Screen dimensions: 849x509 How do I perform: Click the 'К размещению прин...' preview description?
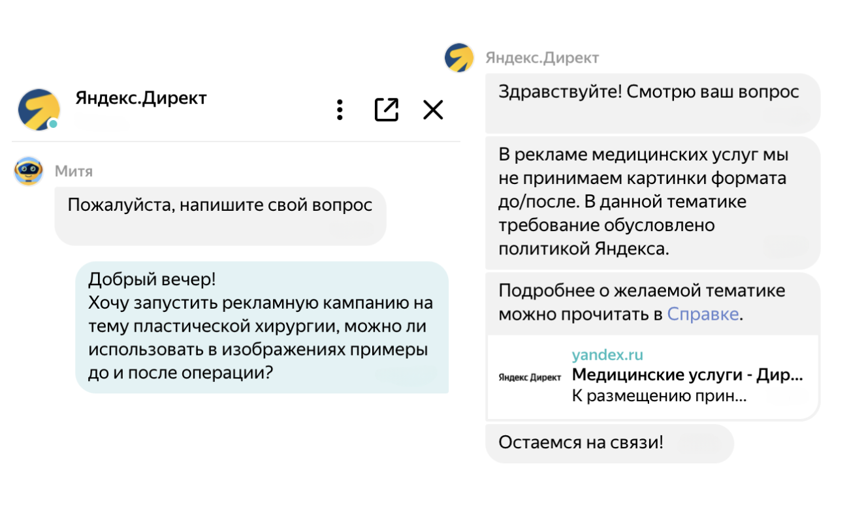[658, 395]
